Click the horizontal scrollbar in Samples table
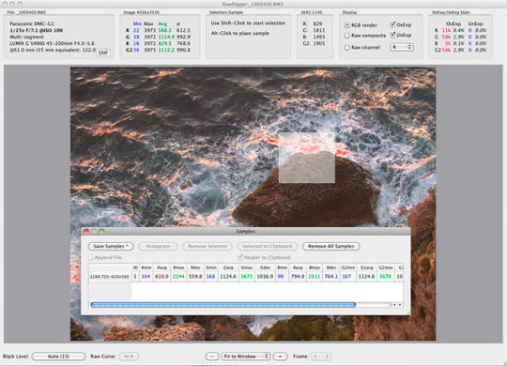 point(223,305)
